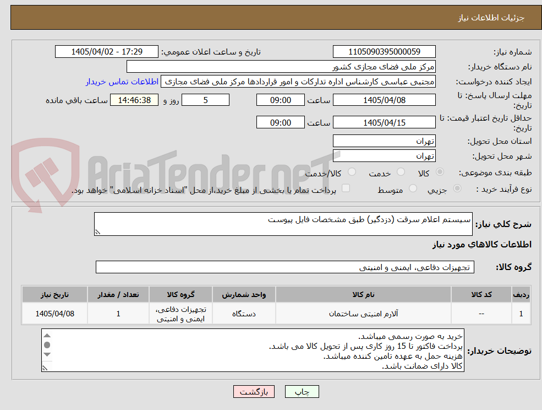Open the اطلاعات تماس خریدار link
This screenshot has height=410, width=542.
tap(122, 82)
